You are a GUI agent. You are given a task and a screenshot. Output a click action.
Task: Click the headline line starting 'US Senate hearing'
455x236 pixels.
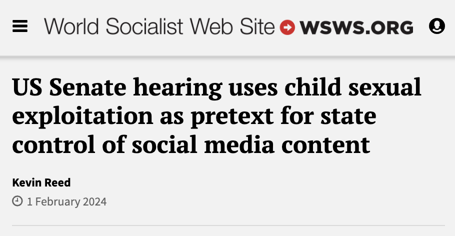point(216,88)
